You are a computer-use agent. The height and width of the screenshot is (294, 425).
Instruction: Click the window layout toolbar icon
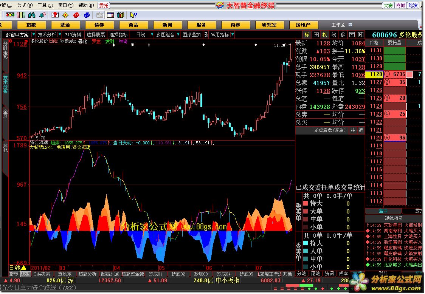pyautogui.click(x=110, y=15)
